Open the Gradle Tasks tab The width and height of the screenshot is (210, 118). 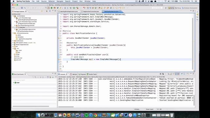(x=92, y=74)
